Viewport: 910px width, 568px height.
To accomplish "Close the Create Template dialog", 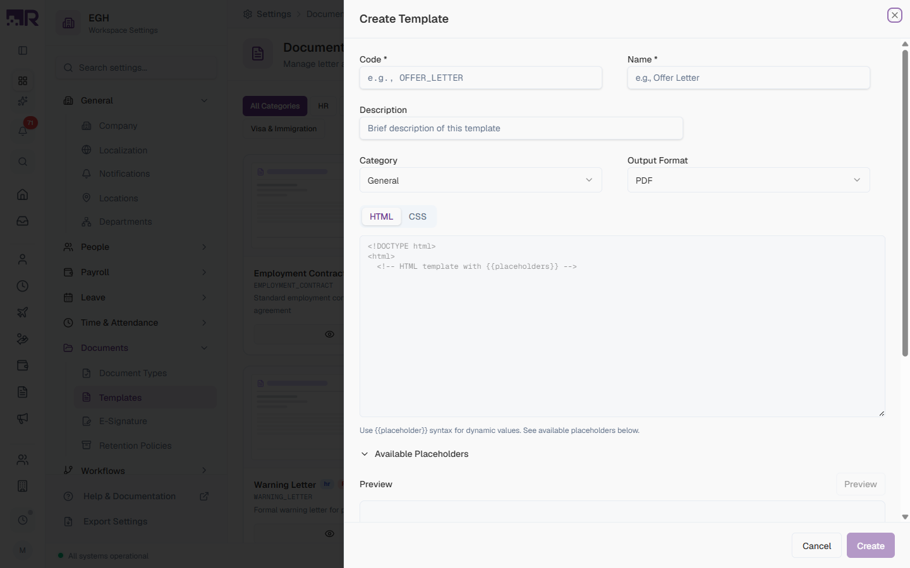I will point(894,15).
